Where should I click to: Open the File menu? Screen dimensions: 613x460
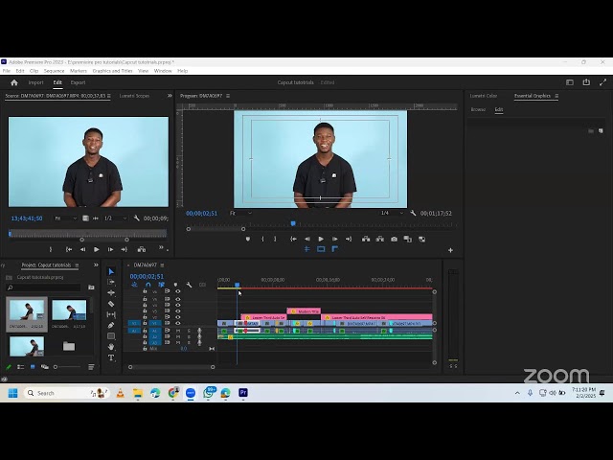(x=7, y=71)
